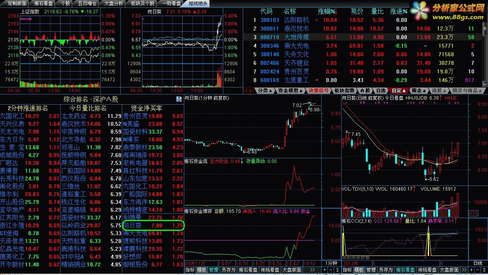The image size is (488, 275).
Task: Click the 今日量比排名 column heading
Action: point(88,108)
